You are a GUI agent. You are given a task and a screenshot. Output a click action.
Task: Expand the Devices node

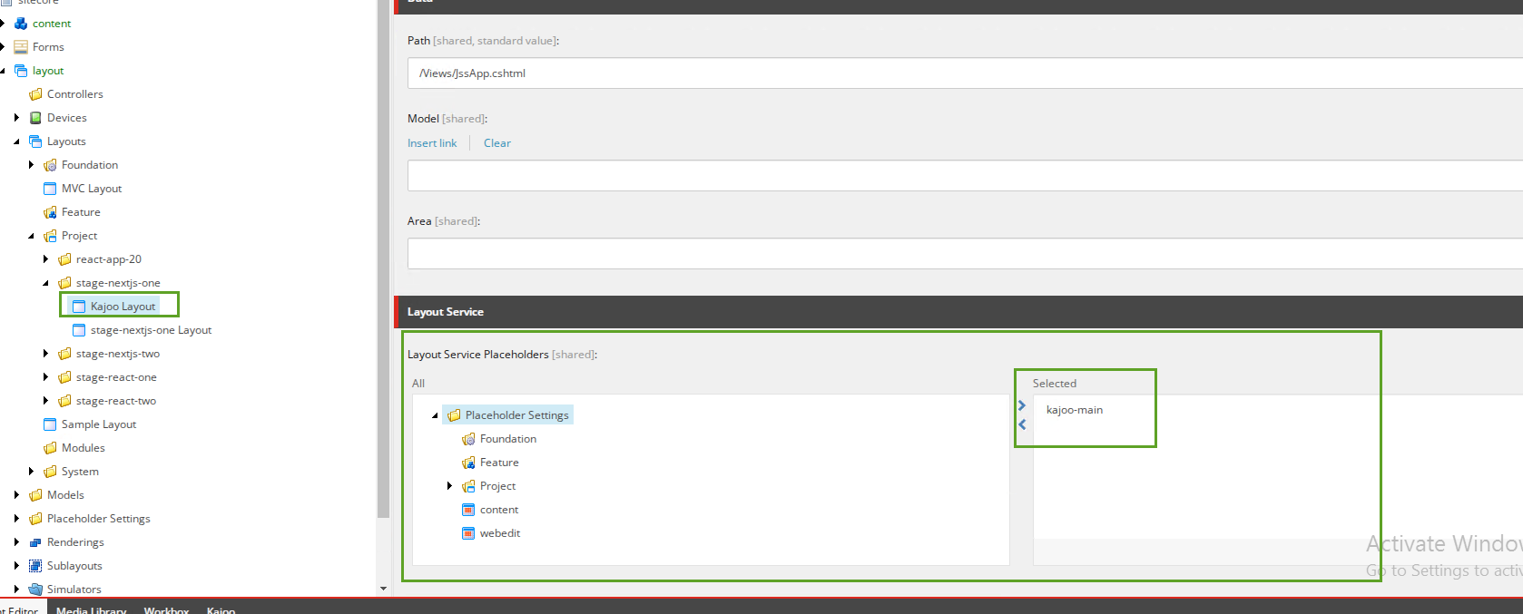tap(17, 118)
